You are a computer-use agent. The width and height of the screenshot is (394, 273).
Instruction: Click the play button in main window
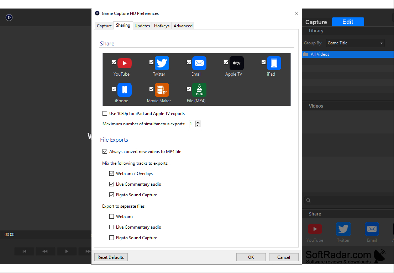coord(67,251)
